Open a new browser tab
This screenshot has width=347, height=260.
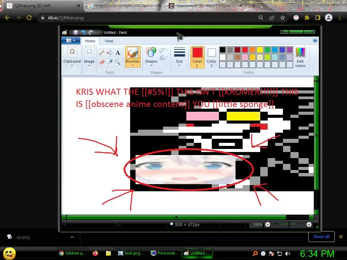pos(253,6)
